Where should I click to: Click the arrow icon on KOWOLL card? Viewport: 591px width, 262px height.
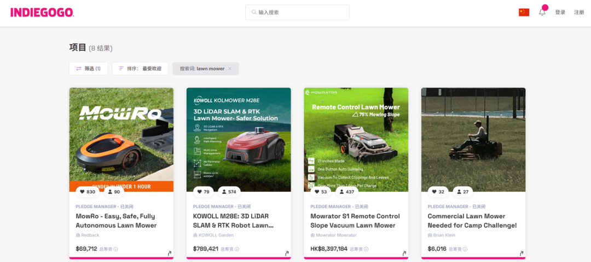point(286,253)
